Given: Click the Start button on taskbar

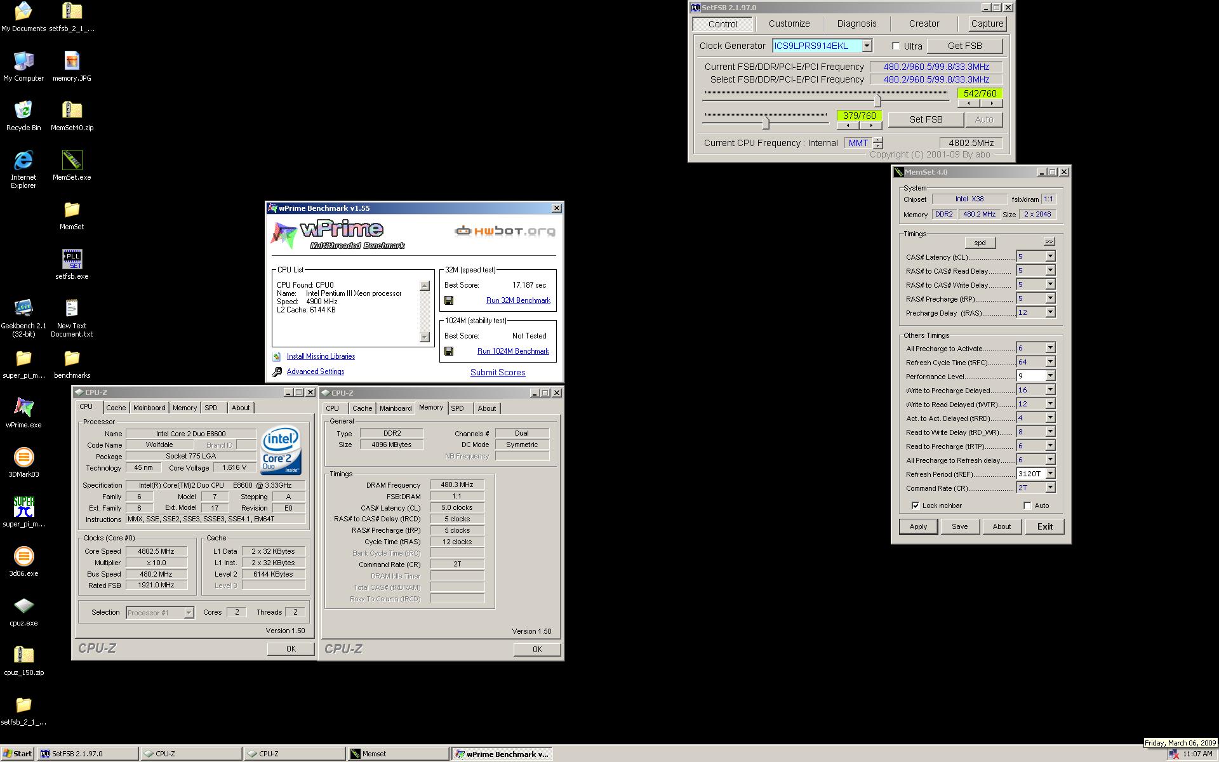Looking at the screenshot, I should (18, 754).
